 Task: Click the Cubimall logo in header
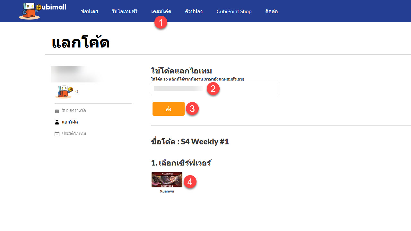click(x=42, y=11)
